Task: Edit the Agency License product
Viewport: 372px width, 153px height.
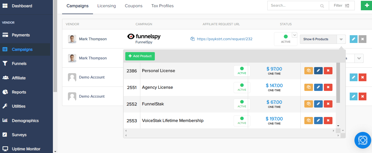Action: 318,87
